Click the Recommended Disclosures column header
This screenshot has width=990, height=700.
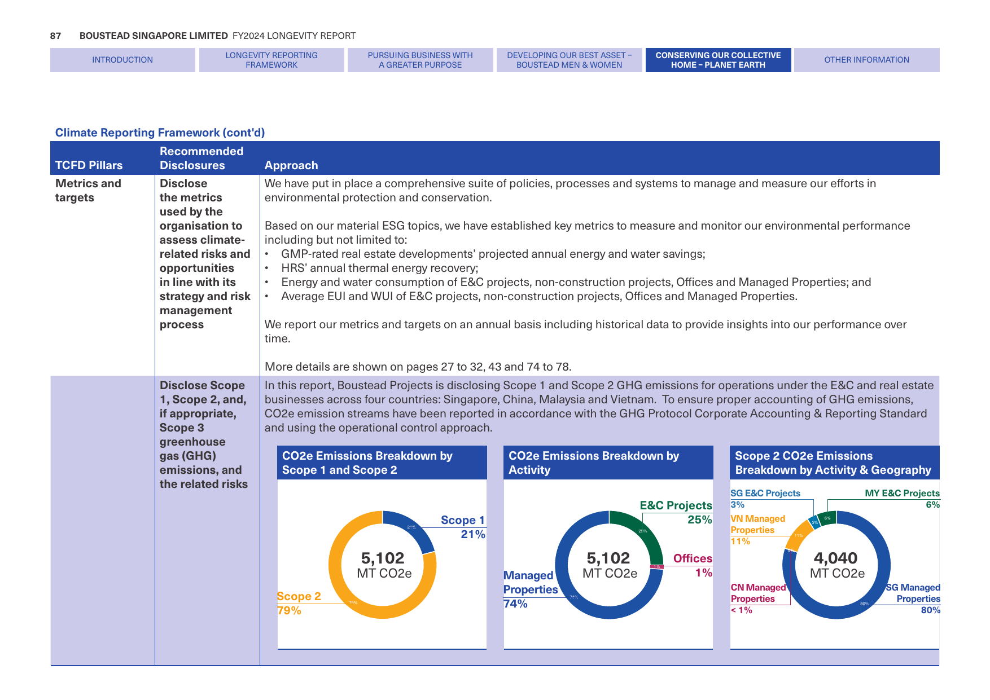click(x=201, y=158)
